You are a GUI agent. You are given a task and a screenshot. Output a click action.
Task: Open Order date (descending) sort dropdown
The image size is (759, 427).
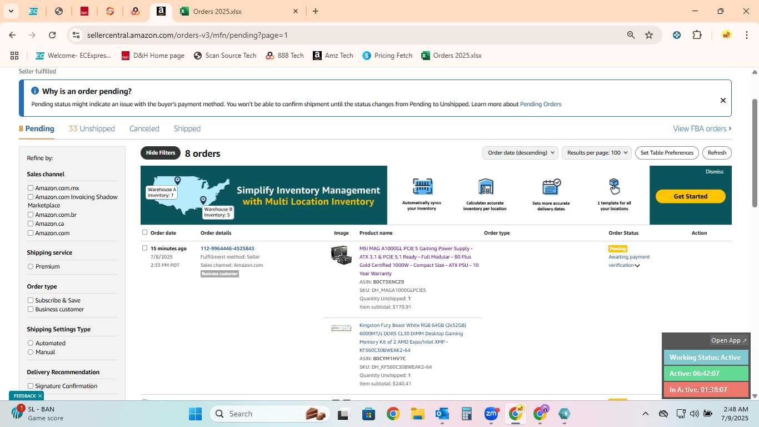pos(520,153)
